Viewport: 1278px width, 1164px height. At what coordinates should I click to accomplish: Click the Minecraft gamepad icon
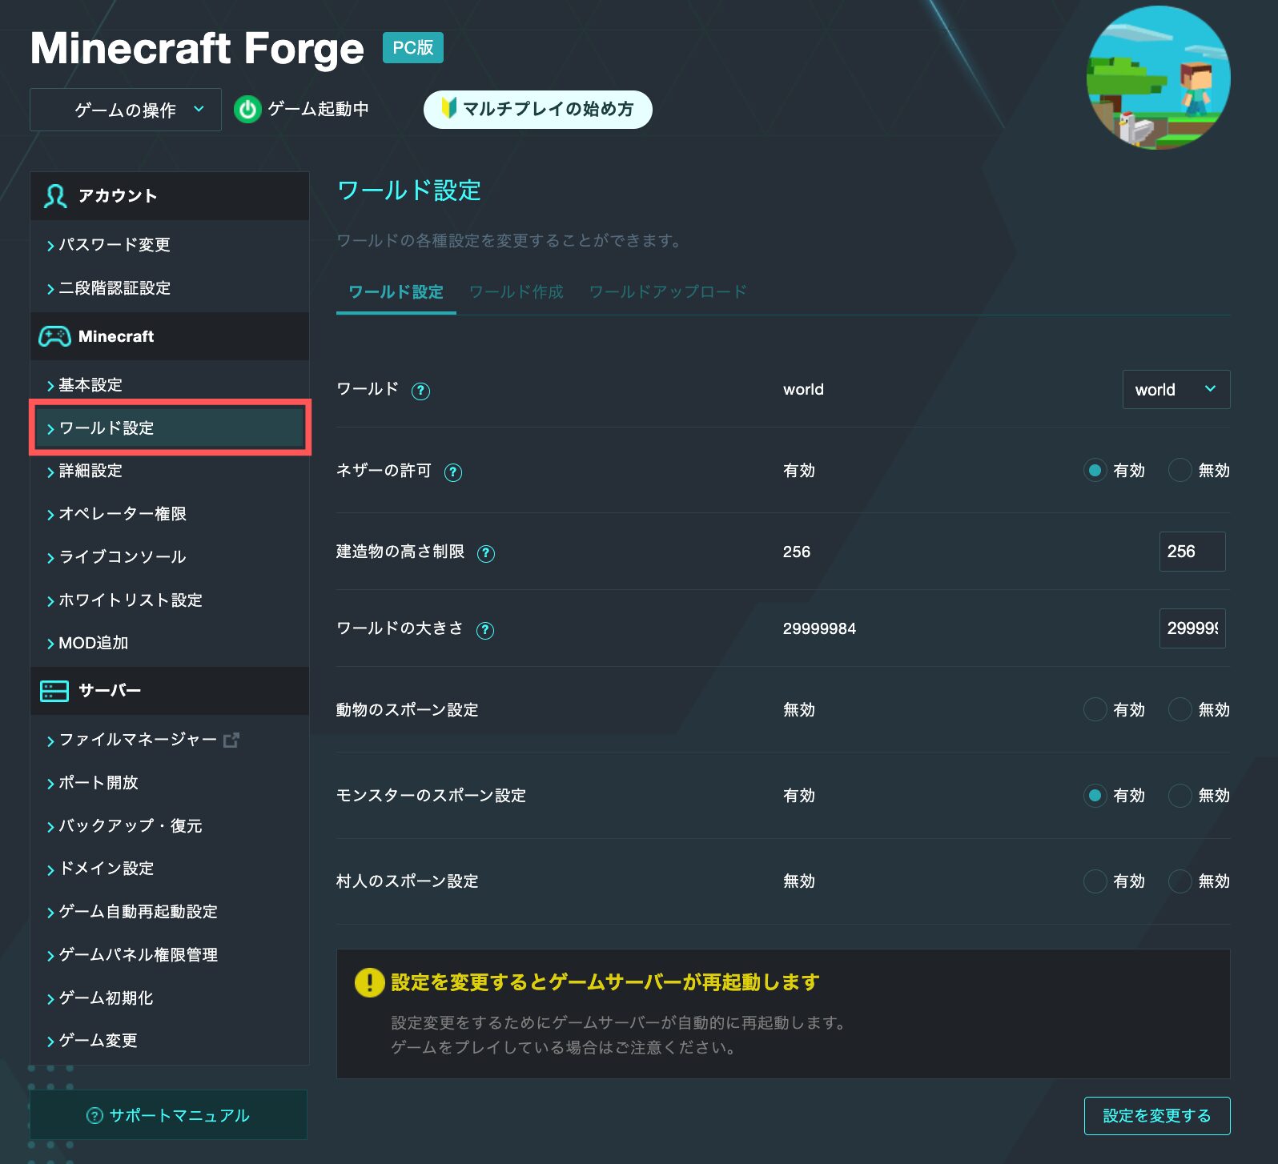54,336
